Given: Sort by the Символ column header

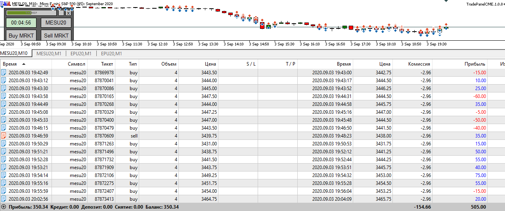Looking at the screenshot, I should click(77, 64).
